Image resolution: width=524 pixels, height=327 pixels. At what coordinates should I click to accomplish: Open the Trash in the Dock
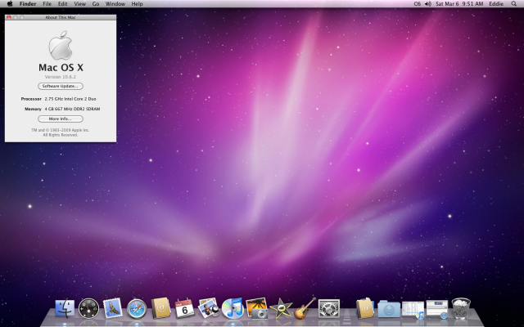pyautogui.click(x=461, y=308)
